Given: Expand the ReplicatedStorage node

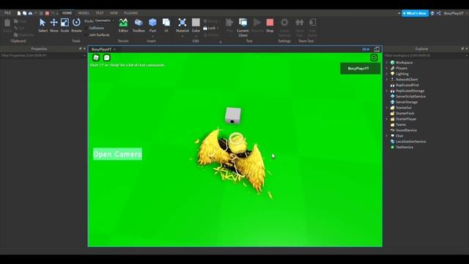Looking at the screenshot, I should [x=387, y=91].
